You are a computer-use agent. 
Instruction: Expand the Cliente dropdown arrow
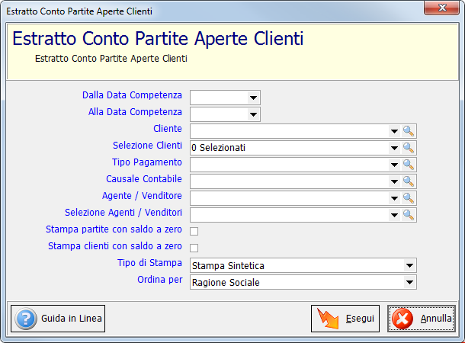point(394,131)
